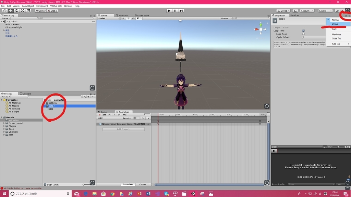Toggle the Loop Pose checkbox

click(x=304, y=34)
